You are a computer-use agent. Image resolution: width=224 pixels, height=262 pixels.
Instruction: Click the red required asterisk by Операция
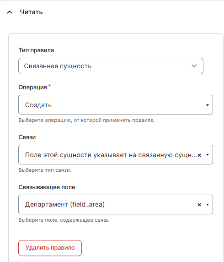49,86
